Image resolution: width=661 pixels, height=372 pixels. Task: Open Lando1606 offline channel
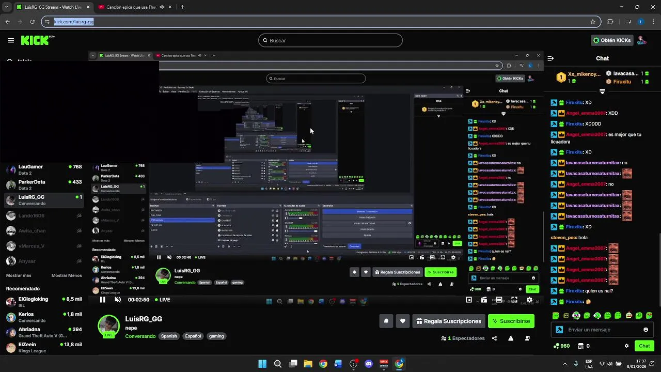pos(44,216)
